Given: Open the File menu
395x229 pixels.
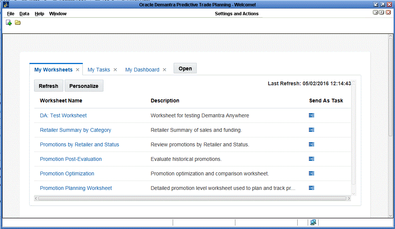Looking at the screenshot, I should tap(10, 13).
